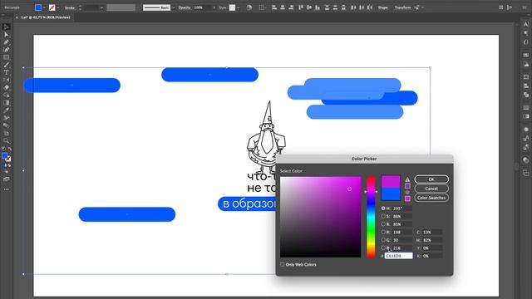Click the color field in Color Picker

[x=321, y=217]
